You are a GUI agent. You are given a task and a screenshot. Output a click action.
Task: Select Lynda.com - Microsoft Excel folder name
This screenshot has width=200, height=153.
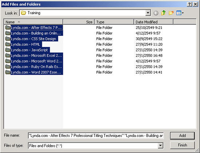[37, 56]
